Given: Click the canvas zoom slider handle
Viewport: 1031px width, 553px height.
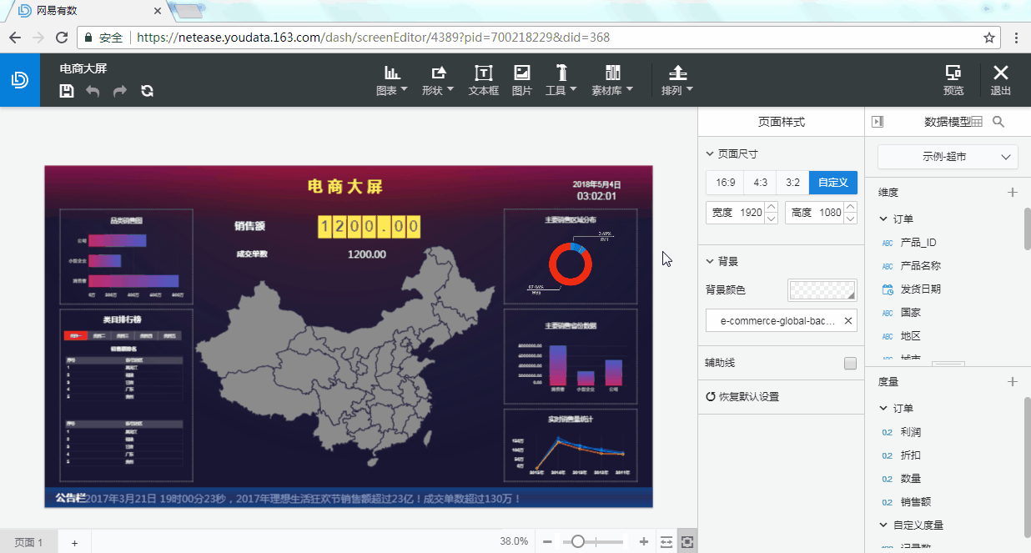Looking at the screenshot, I should [x=577, y=542].
